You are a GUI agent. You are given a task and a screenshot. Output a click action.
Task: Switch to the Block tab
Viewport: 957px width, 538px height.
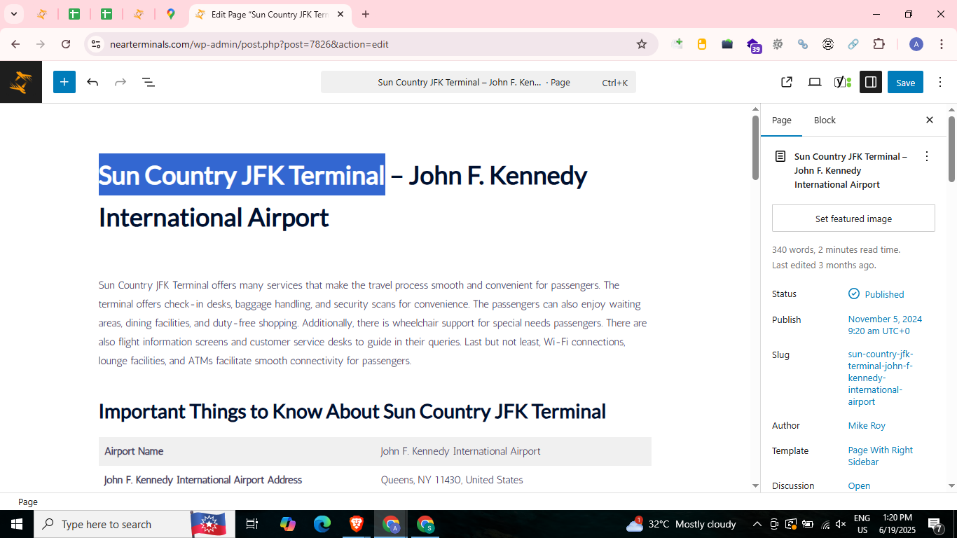(825, 120)
